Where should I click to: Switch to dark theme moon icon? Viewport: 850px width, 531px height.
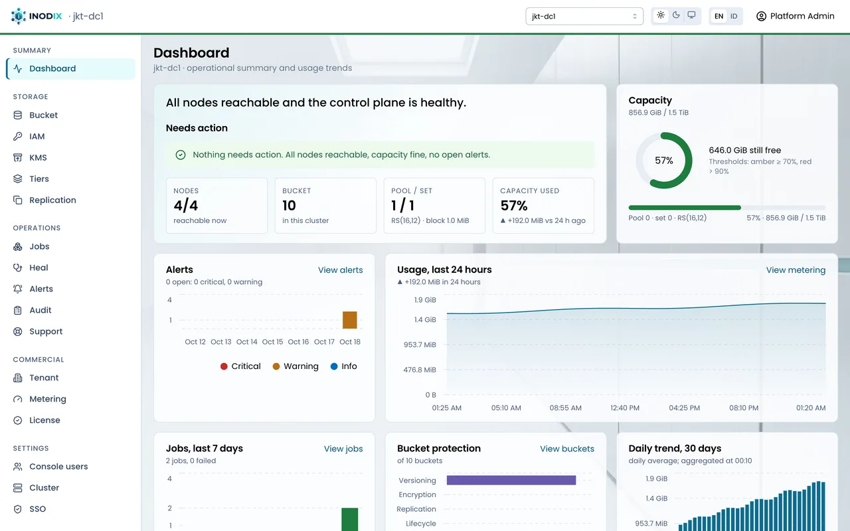[x=676, y=15]
